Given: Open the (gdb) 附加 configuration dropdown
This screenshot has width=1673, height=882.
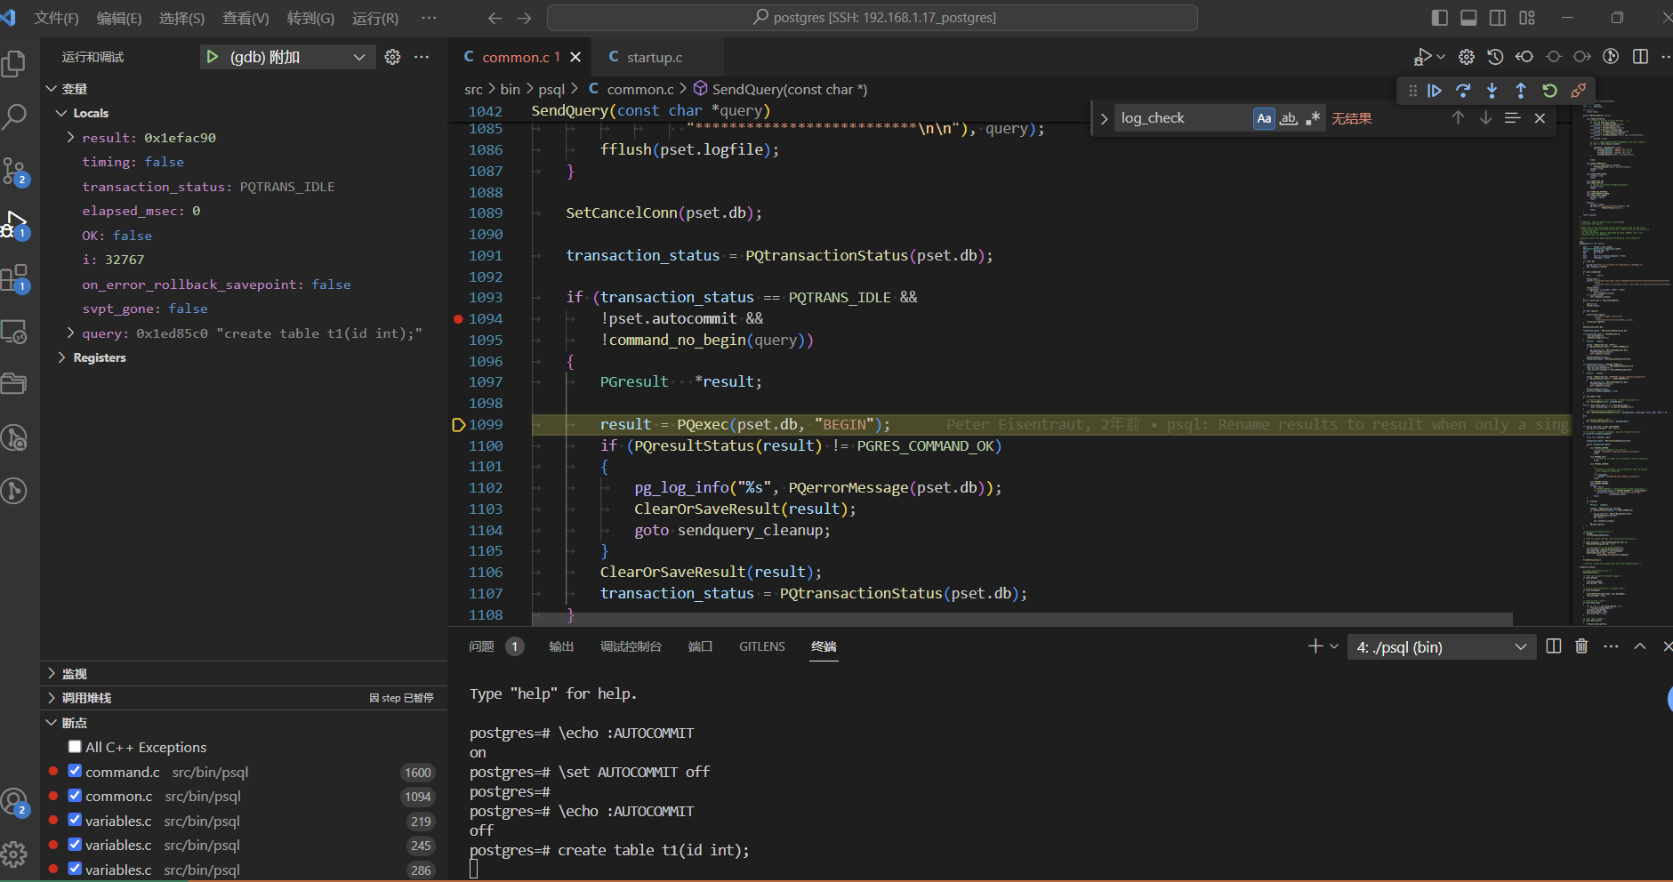Looking at the screenshot, I should coord(358,57).
